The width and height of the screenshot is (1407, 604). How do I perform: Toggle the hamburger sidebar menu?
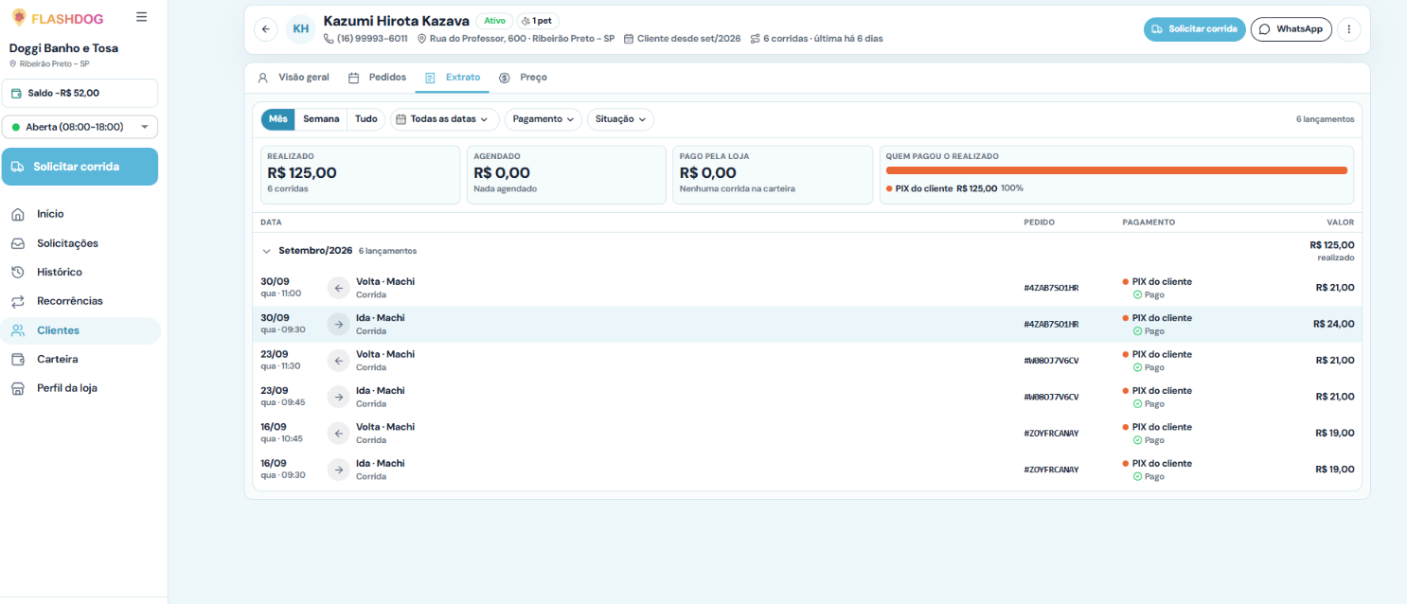141,17
